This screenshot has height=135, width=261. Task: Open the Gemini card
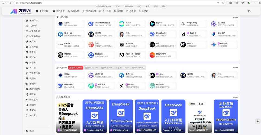click(x=224, y=45)
